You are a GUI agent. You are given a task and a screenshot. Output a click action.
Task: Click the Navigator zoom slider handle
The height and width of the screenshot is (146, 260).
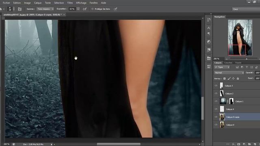247,59
